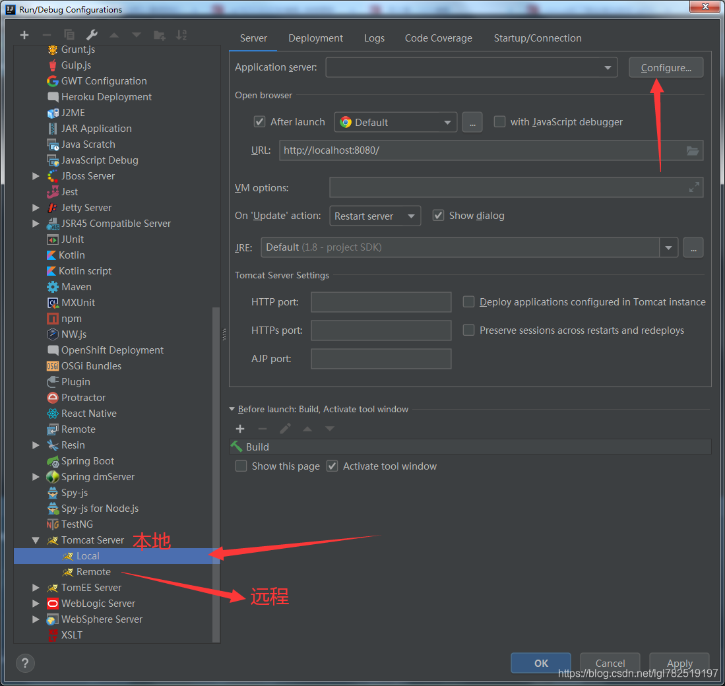This screenshot has width=725, height=686.
Task: Select JAR Application in the list
Action: point(96,129)
